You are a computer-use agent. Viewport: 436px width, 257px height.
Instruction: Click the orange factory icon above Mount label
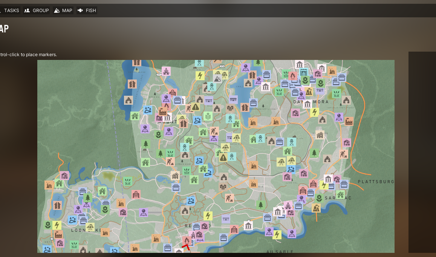[x=163, y=112]
